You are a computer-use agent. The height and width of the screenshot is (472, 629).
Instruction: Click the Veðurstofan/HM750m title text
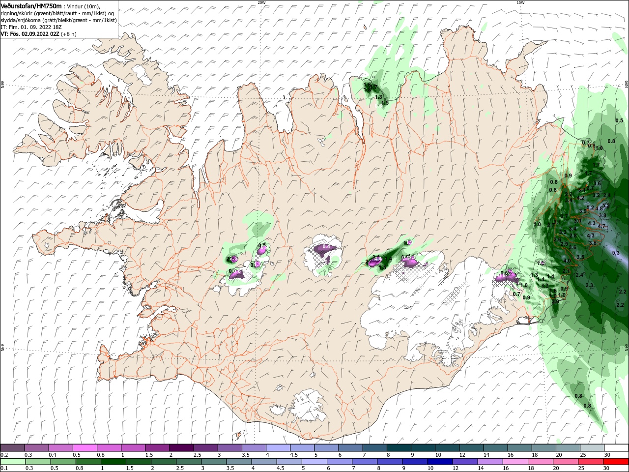coord(31,6)
